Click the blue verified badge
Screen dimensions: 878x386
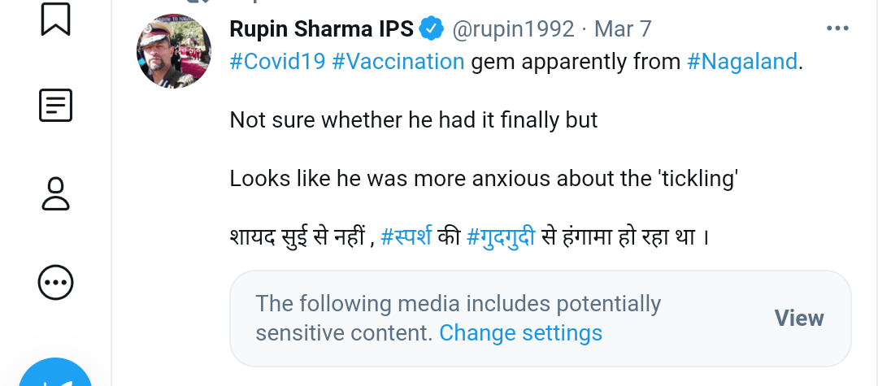point(432,29)
